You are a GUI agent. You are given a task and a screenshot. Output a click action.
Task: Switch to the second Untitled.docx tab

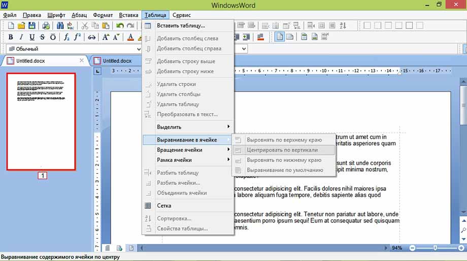[117, 61]
